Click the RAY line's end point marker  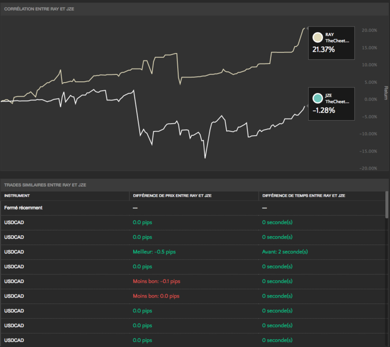306,28
